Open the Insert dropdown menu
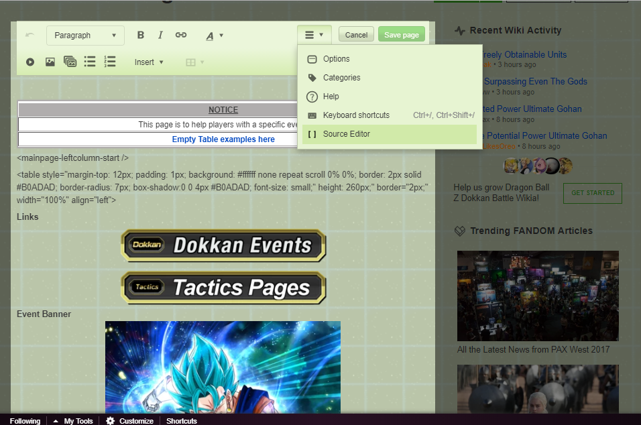 coord(149,62)
